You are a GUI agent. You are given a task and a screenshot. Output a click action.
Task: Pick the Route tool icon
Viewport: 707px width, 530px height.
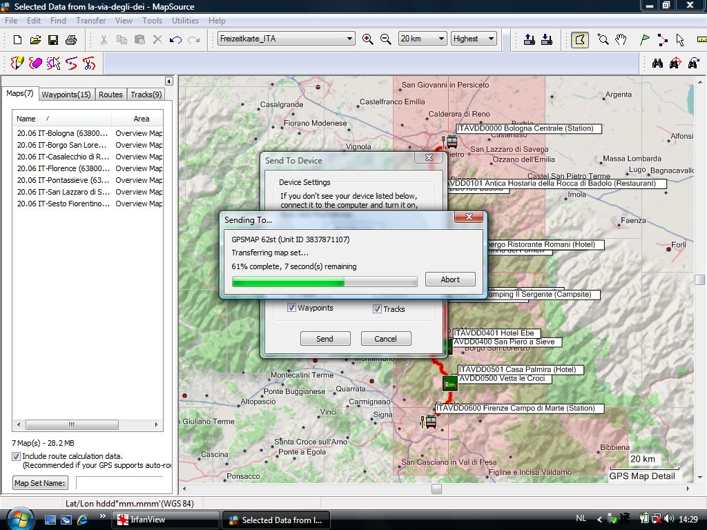coord(662,39)
